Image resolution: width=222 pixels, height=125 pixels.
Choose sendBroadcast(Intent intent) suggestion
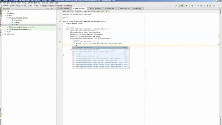click(x=100, y=56)
